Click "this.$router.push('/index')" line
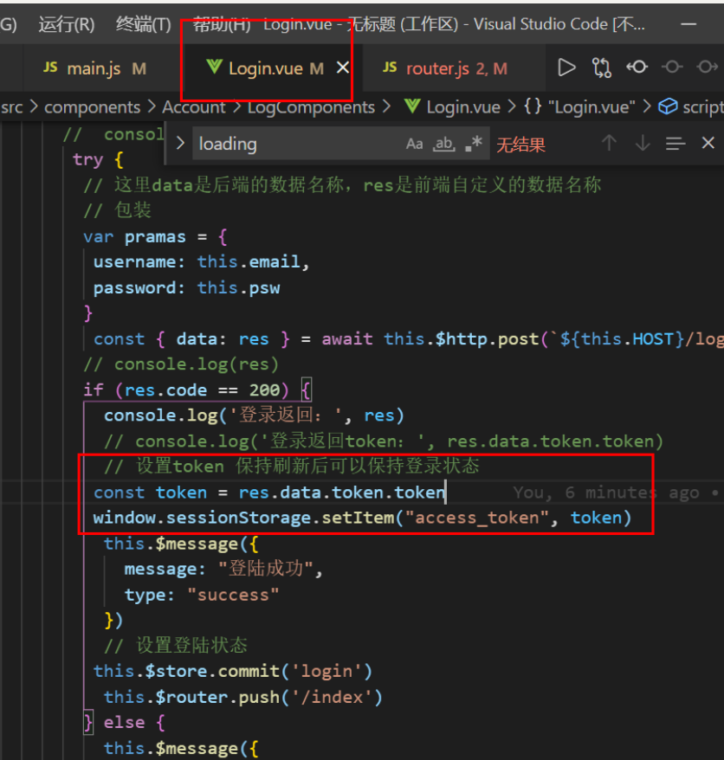 [243, 697]
